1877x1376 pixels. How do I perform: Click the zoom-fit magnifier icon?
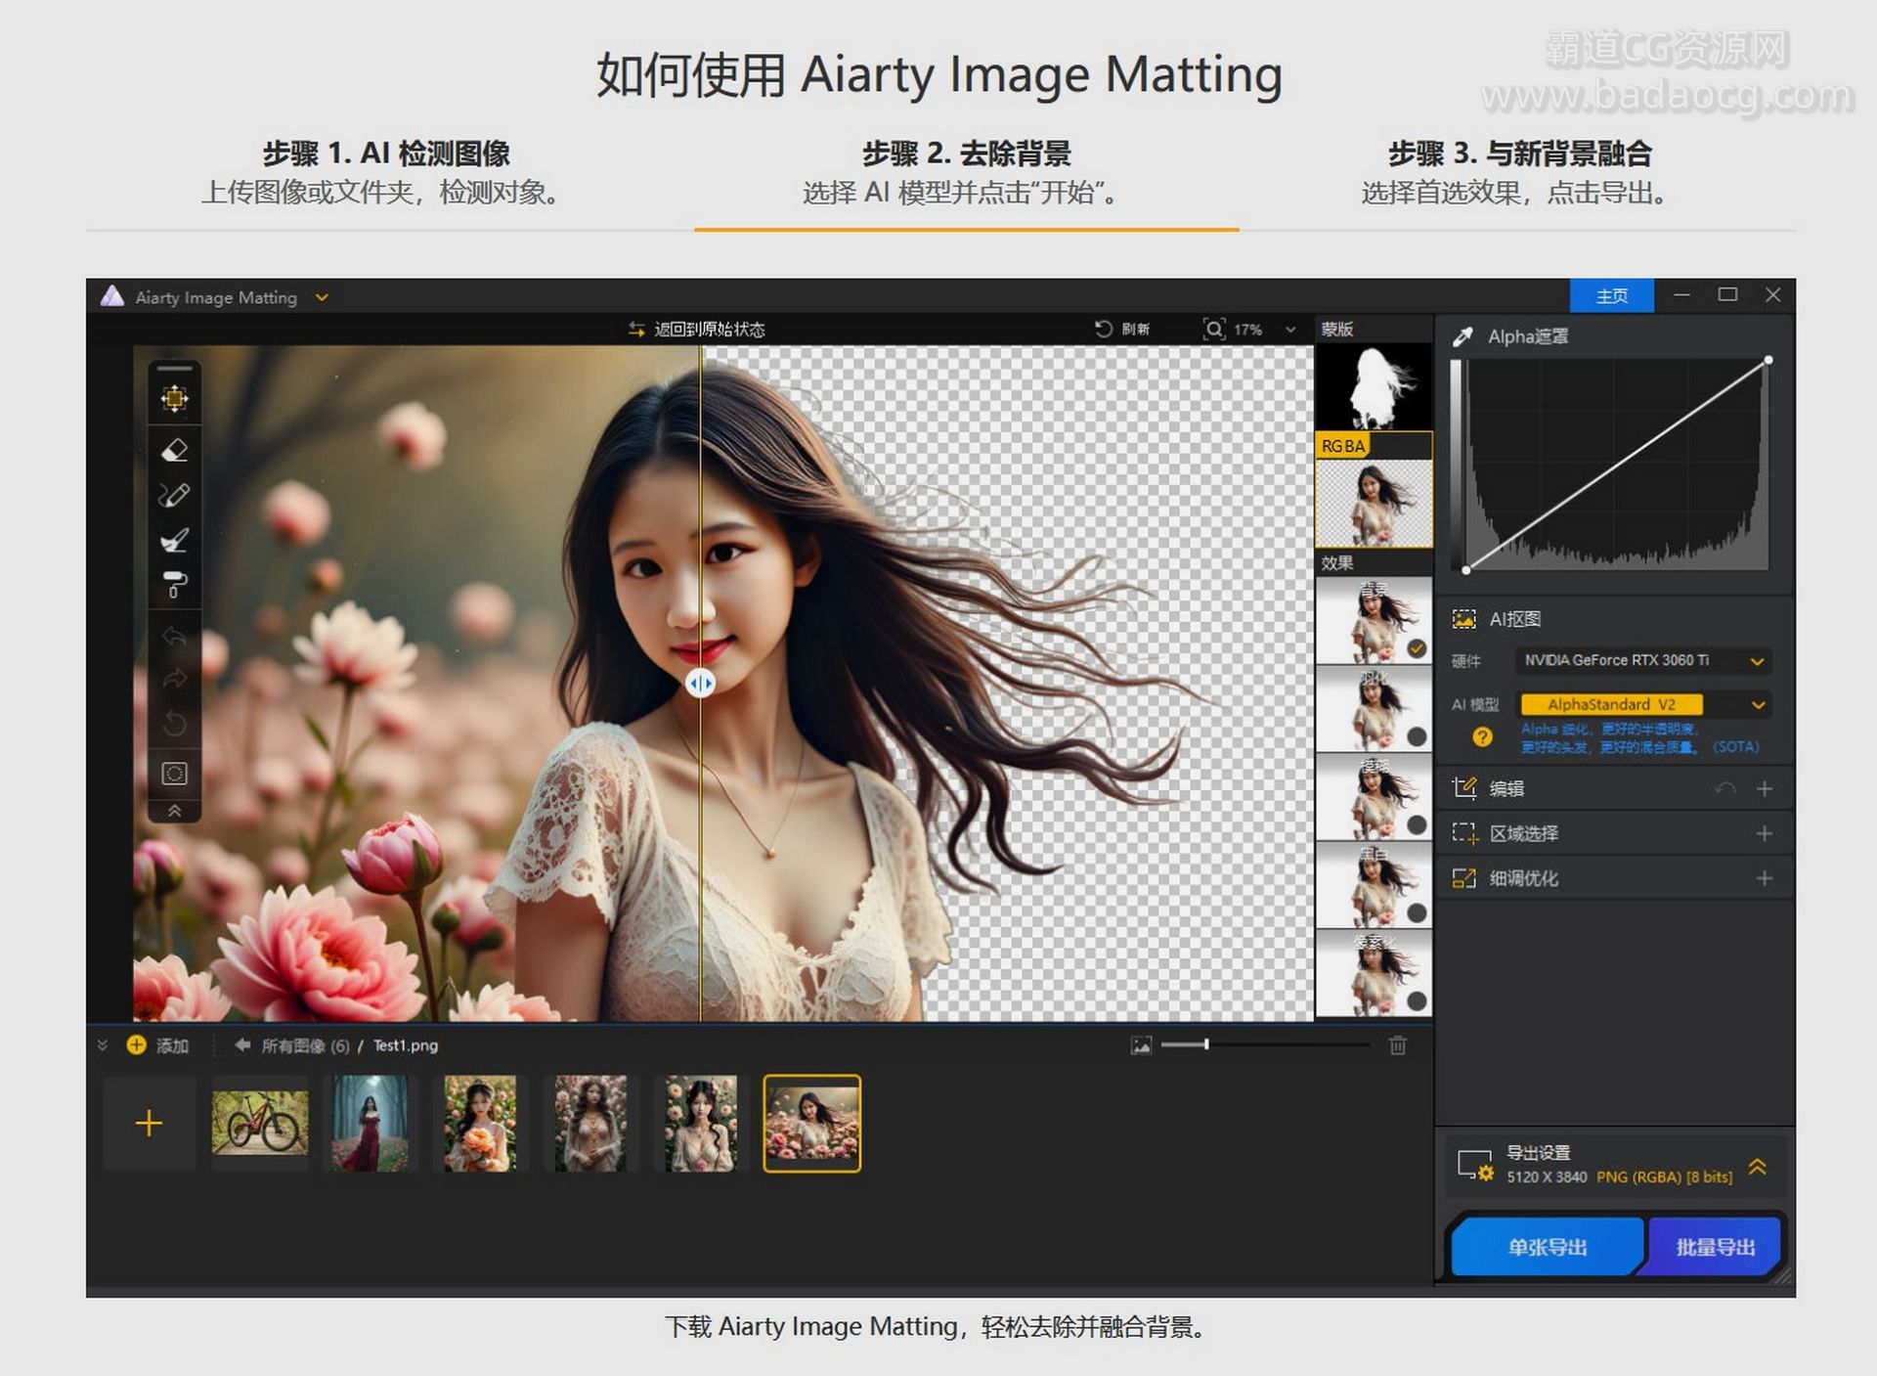coord(1213,329)
